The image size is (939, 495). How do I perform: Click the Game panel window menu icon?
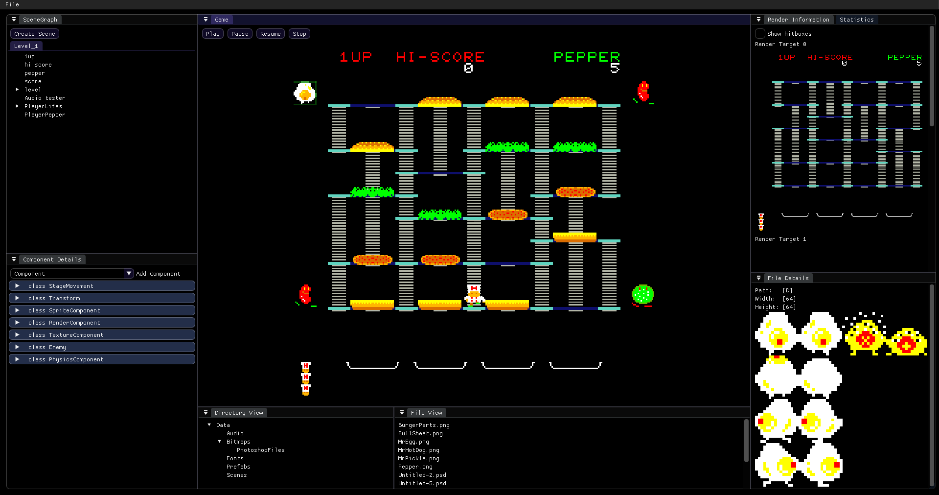point(206,20)
